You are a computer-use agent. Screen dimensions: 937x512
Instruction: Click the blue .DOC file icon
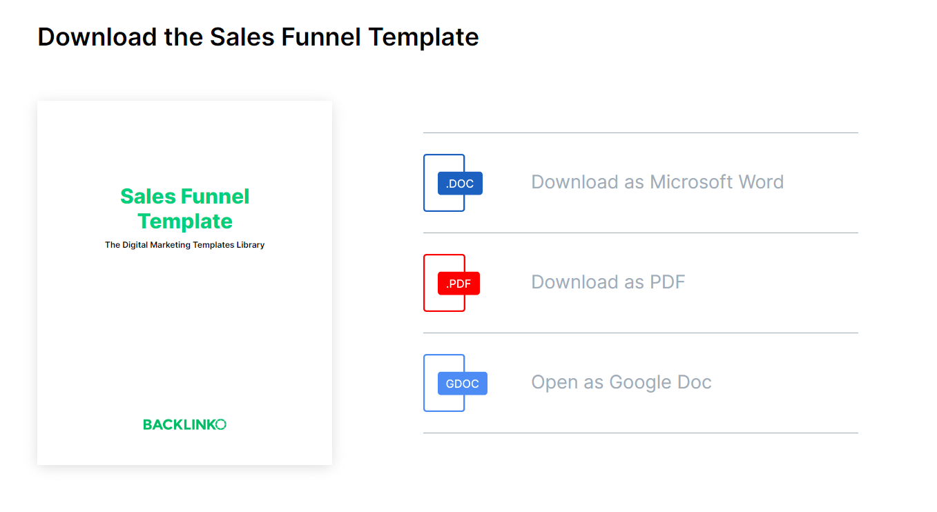(x=453, y=183)
